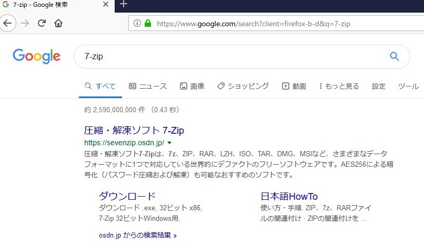Expand the もっと見る menu

point(339,87)
